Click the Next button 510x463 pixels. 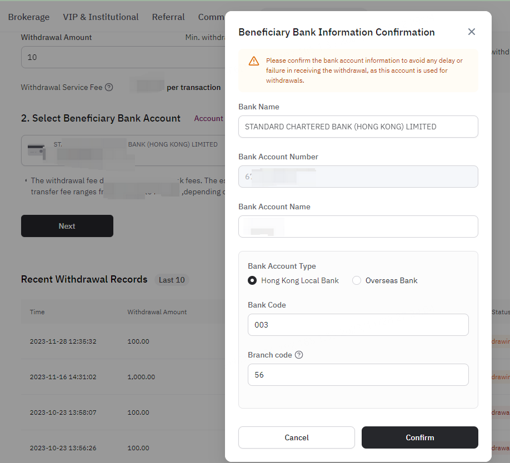point(67,226)
